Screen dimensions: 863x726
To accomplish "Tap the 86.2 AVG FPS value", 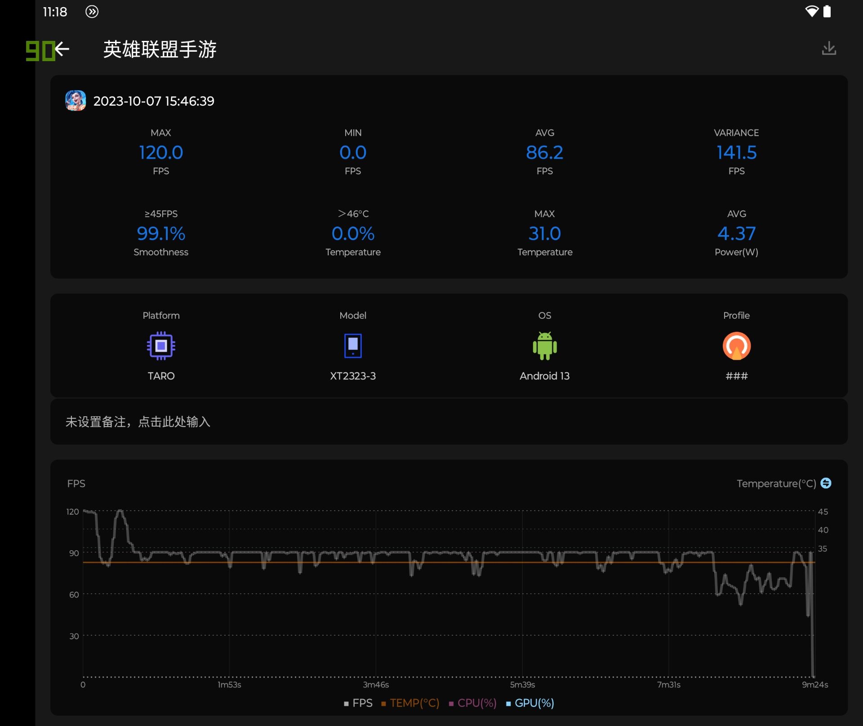I will pos(544,152).
